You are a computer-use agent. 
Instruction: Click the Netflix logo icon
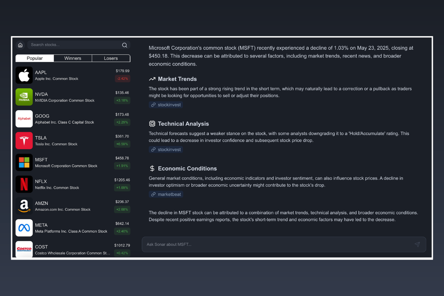coord(24,184)
